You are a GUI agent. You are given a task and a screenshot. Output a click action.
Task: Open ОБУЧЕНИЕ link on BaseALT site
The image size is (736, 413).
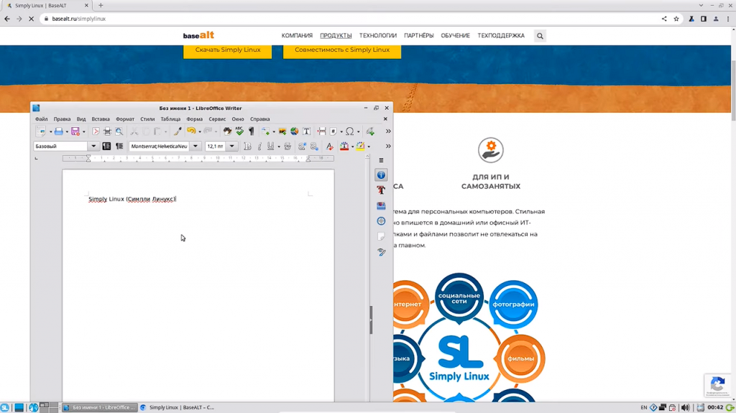[x=455, y=36]
